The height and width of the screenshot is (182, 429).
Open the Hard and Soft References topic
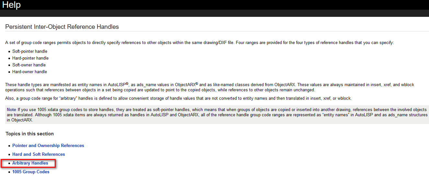tap(39, 154)
